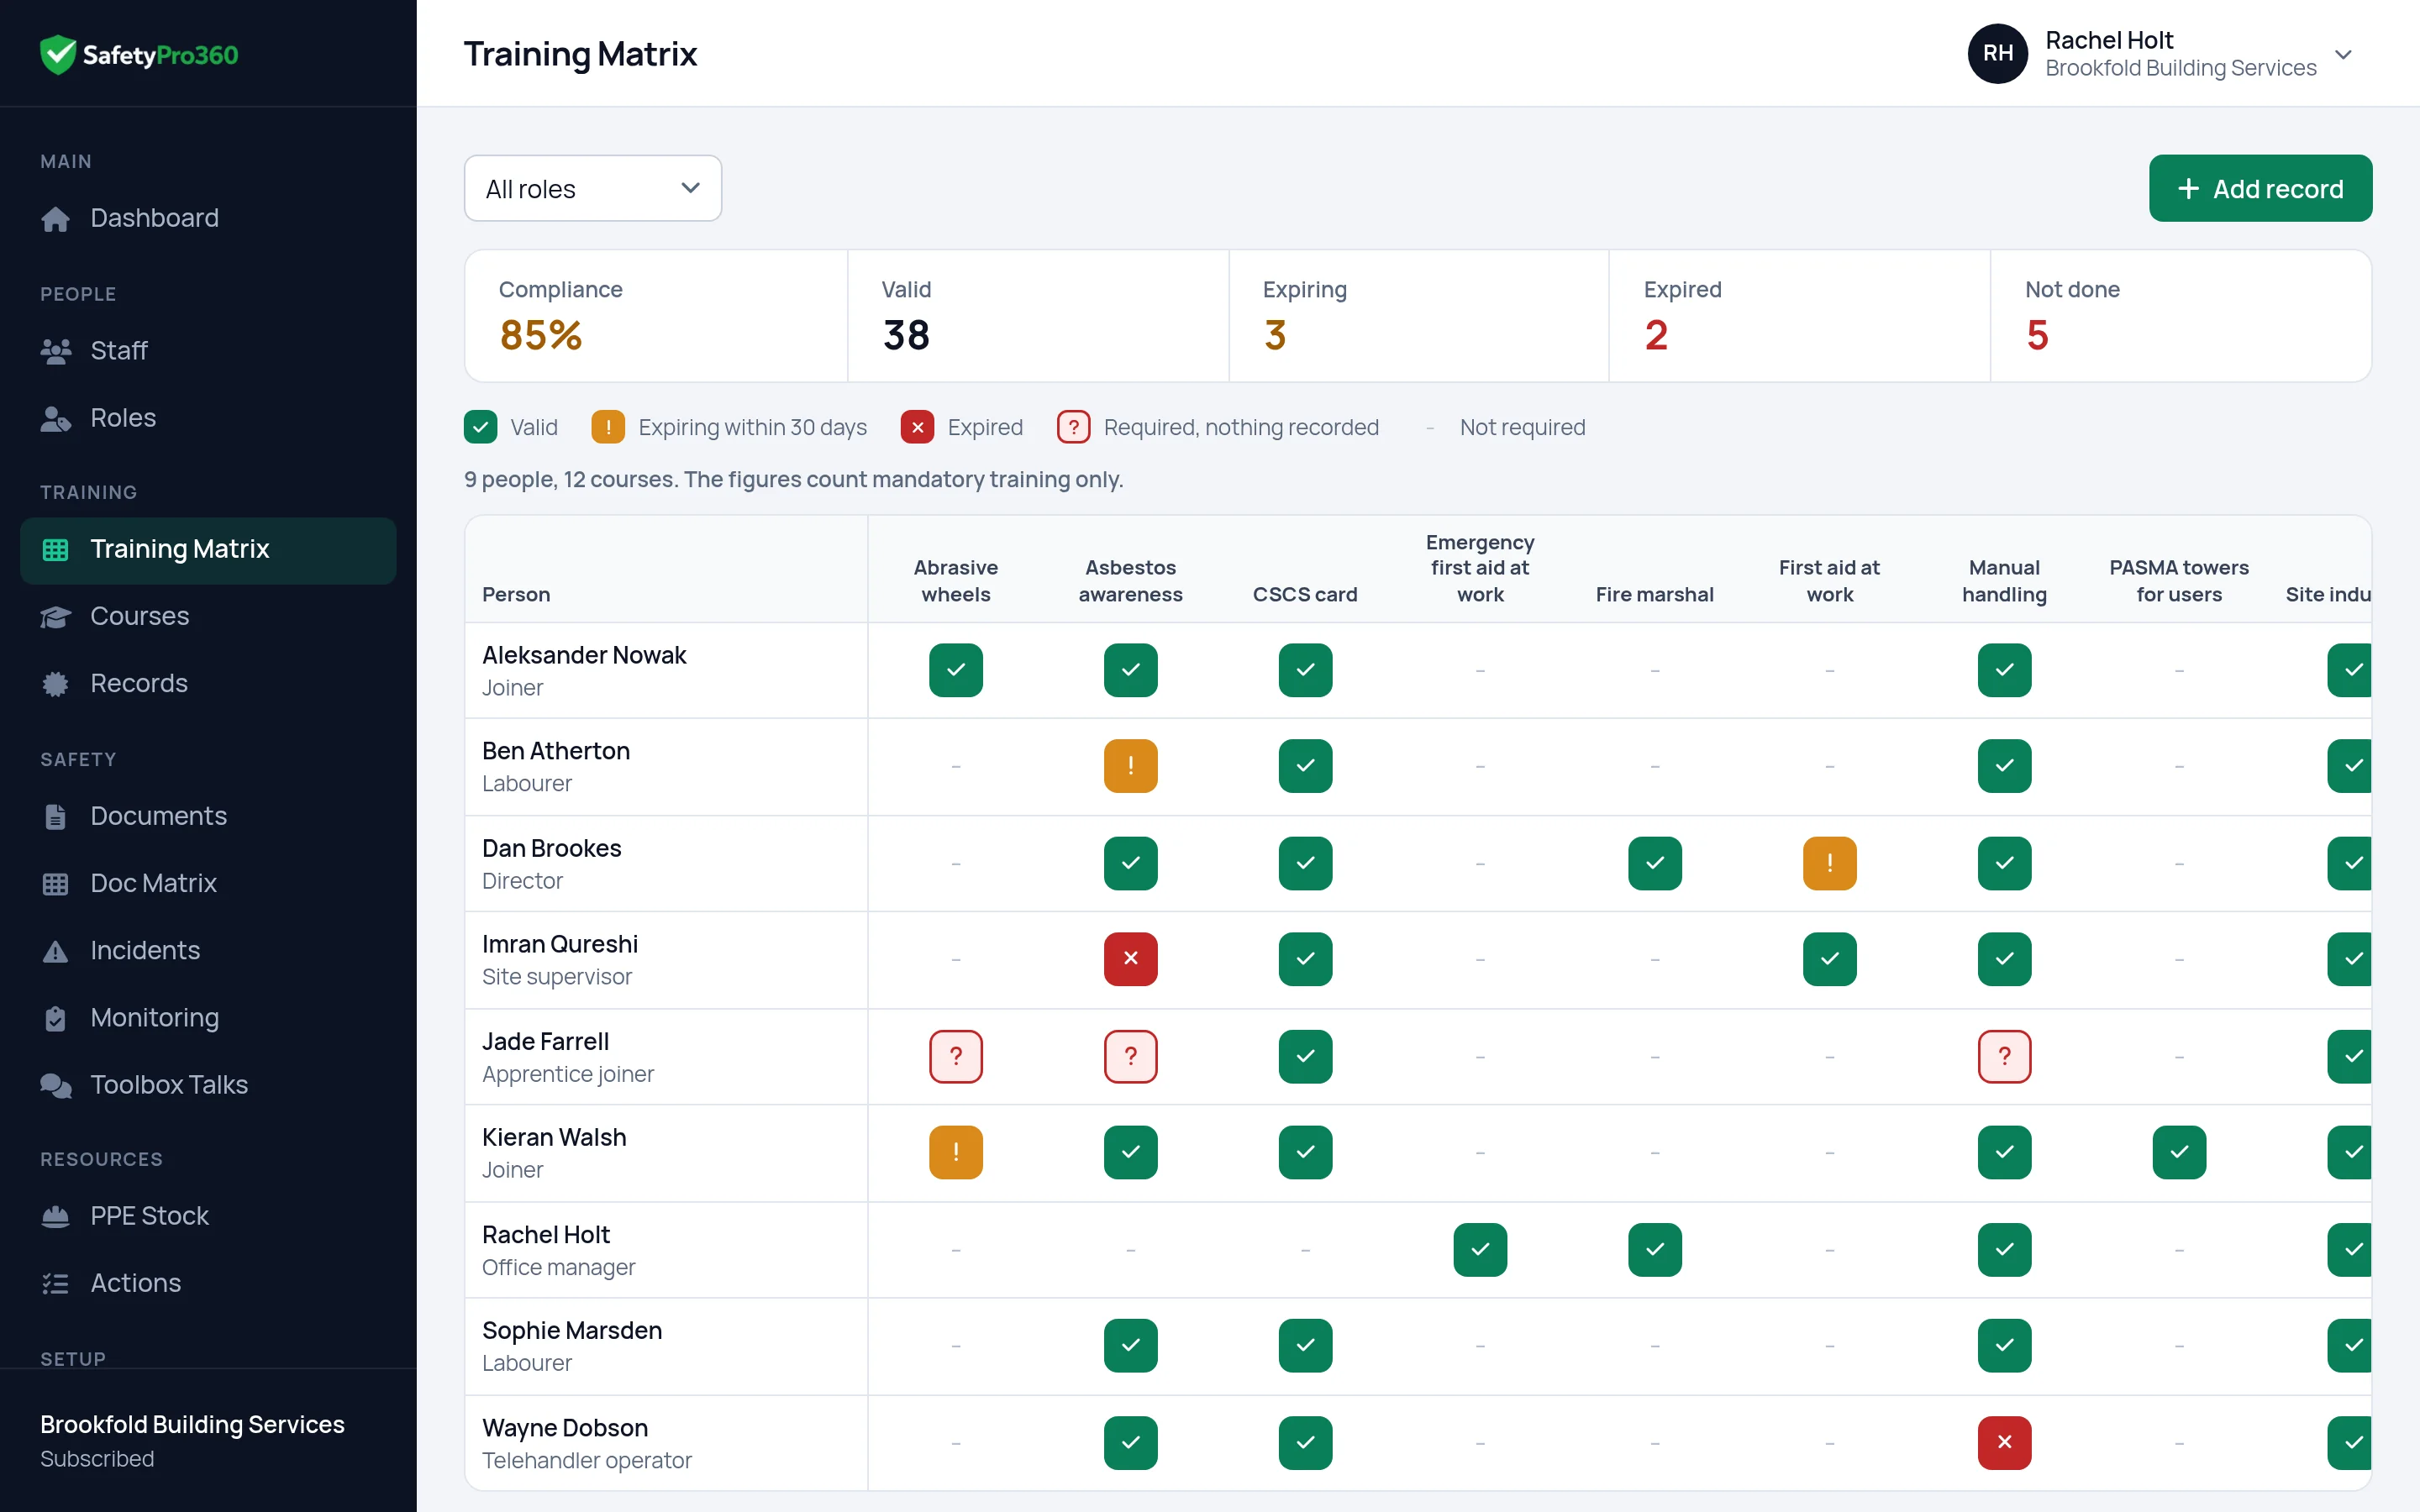Click Rachel Holt's Emergency first aid checkmark
This screenshot has width=2420, height=1512.
(x=1480, y=1249)
